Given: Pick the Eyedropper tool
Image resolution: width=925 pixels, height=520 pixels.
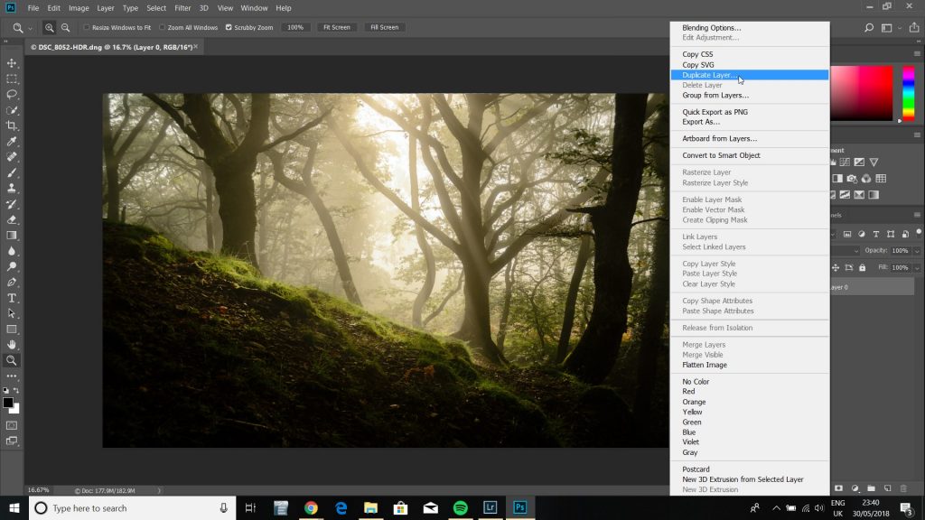Looking at the screenshot, I should [12, 142].
